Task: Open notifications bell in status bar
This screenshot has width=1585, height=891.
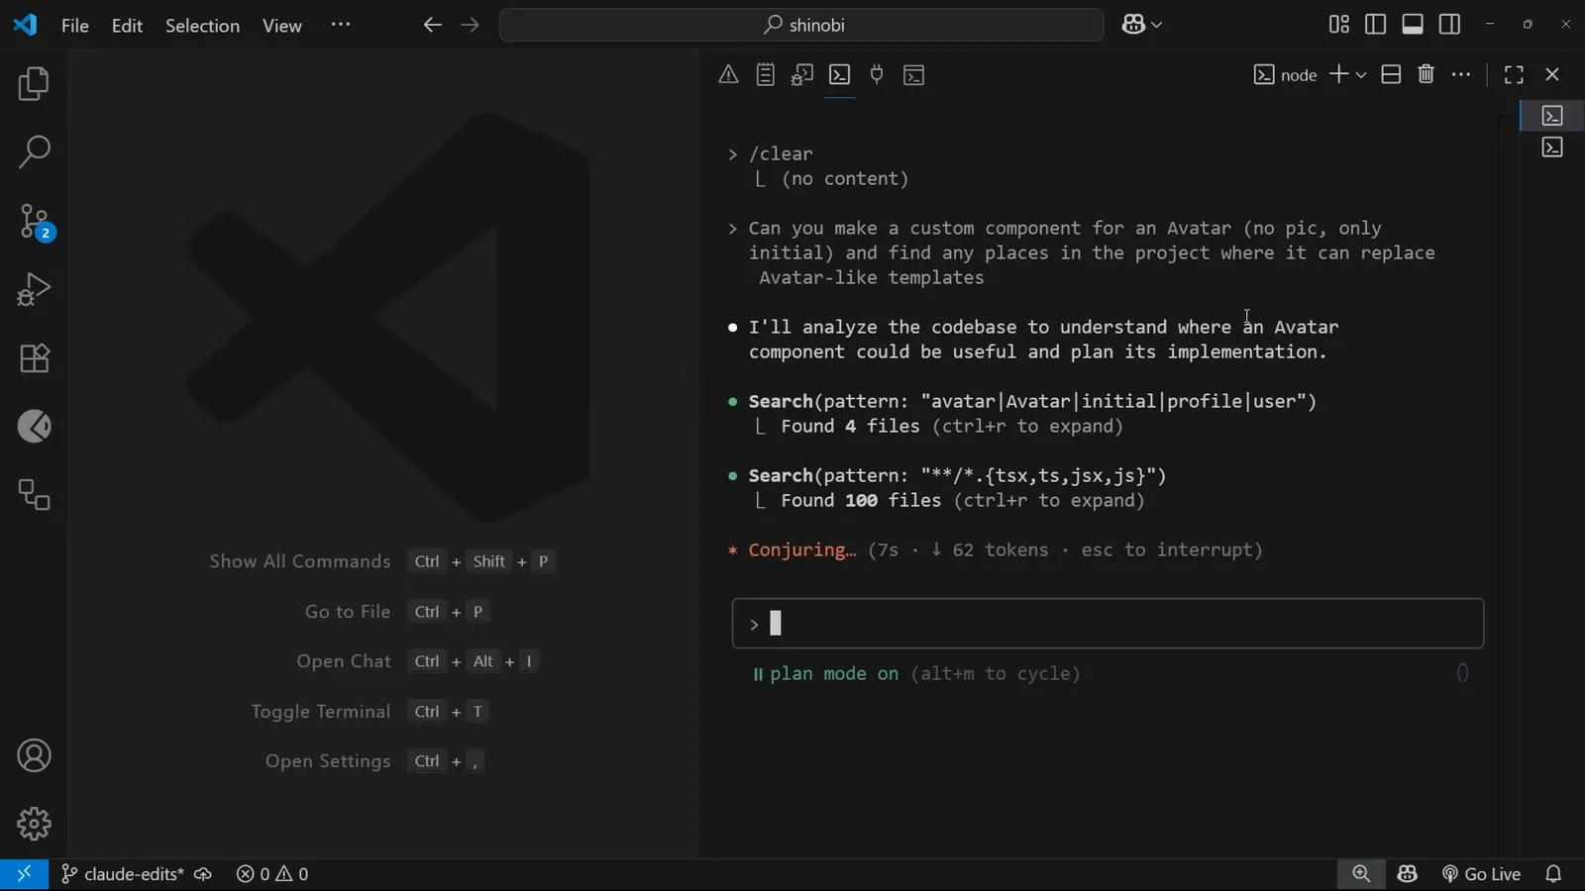Action: (1553, 874)
